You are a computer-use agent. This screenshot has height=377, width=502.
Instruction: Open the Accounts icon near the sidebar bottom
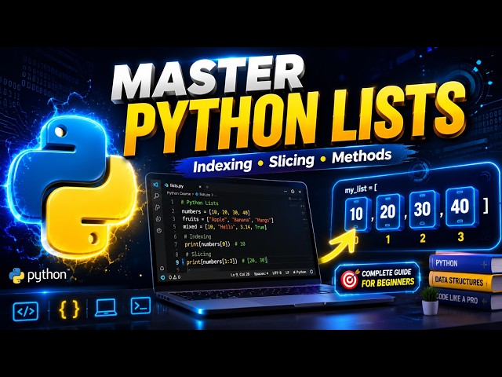162,268
